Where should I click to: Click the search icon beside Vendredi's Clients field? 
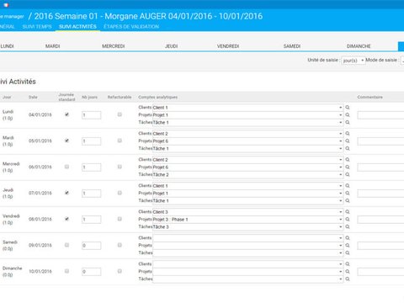coord(348,212)
